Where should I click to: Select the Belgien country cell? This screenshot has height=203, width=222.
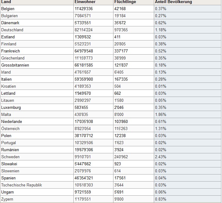tap(8, 9)
